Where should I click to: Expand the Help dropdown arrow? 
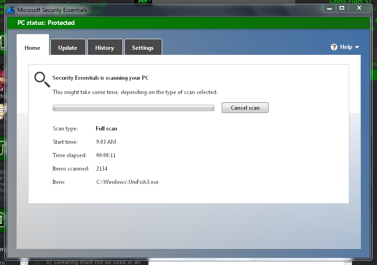(357, 47)
